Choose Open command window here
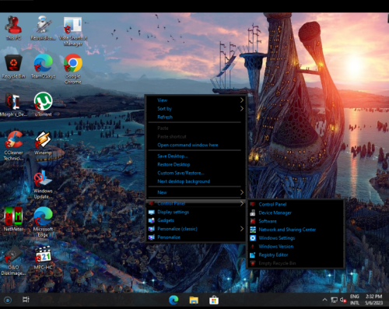 tap(196, 145)
